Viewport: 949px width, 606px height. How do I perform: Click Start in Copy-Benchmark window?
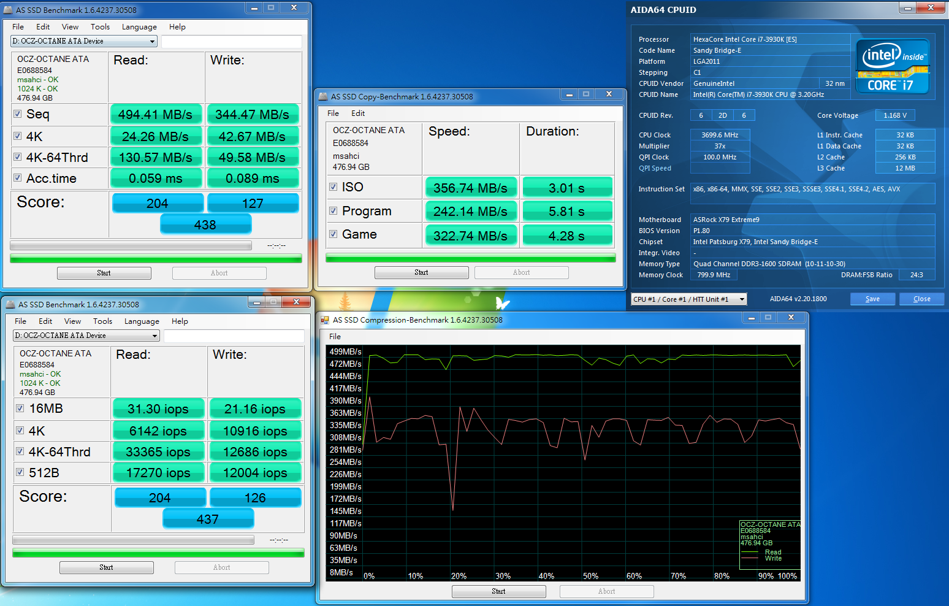(422, 272)
